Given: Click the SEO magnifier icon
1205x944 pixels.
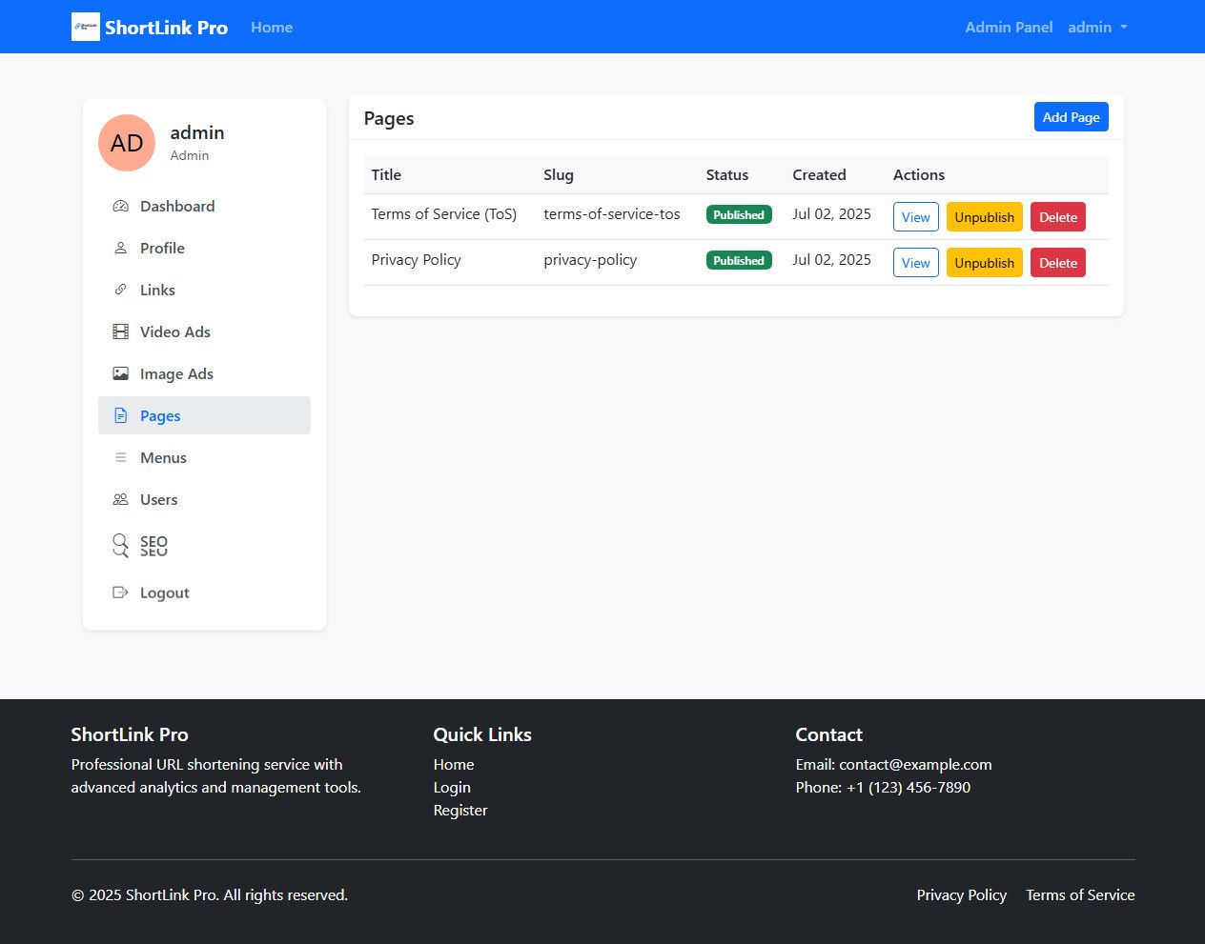Looking at the screenshot, I should click(x=120, y=545).
